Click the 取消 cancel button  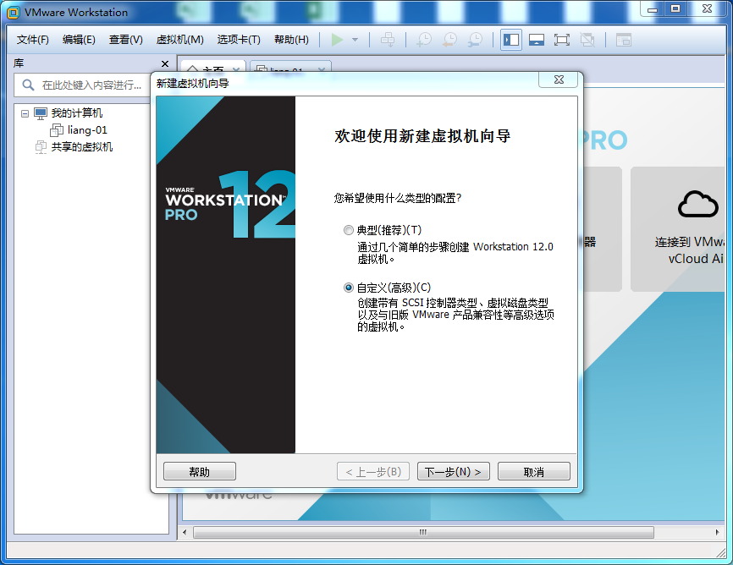(x=534, y=471)
